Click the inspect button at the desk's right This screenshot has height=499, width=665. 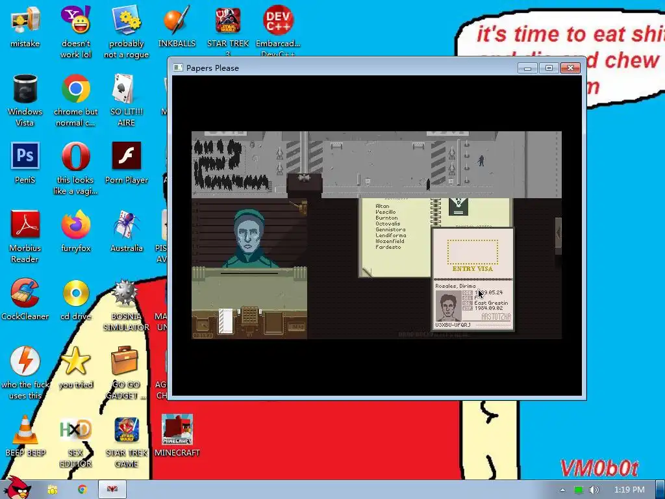(x=296, y=327)
